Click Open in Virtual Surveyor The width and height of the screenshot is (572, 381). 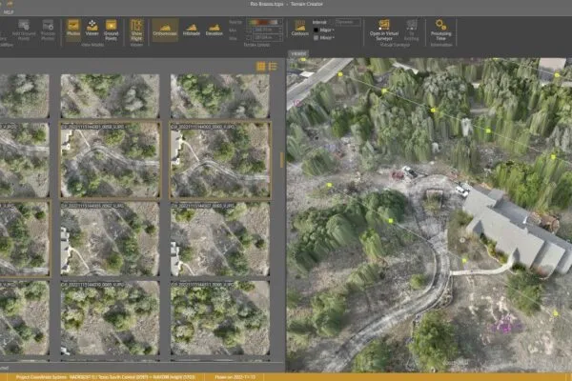[384, 30]
